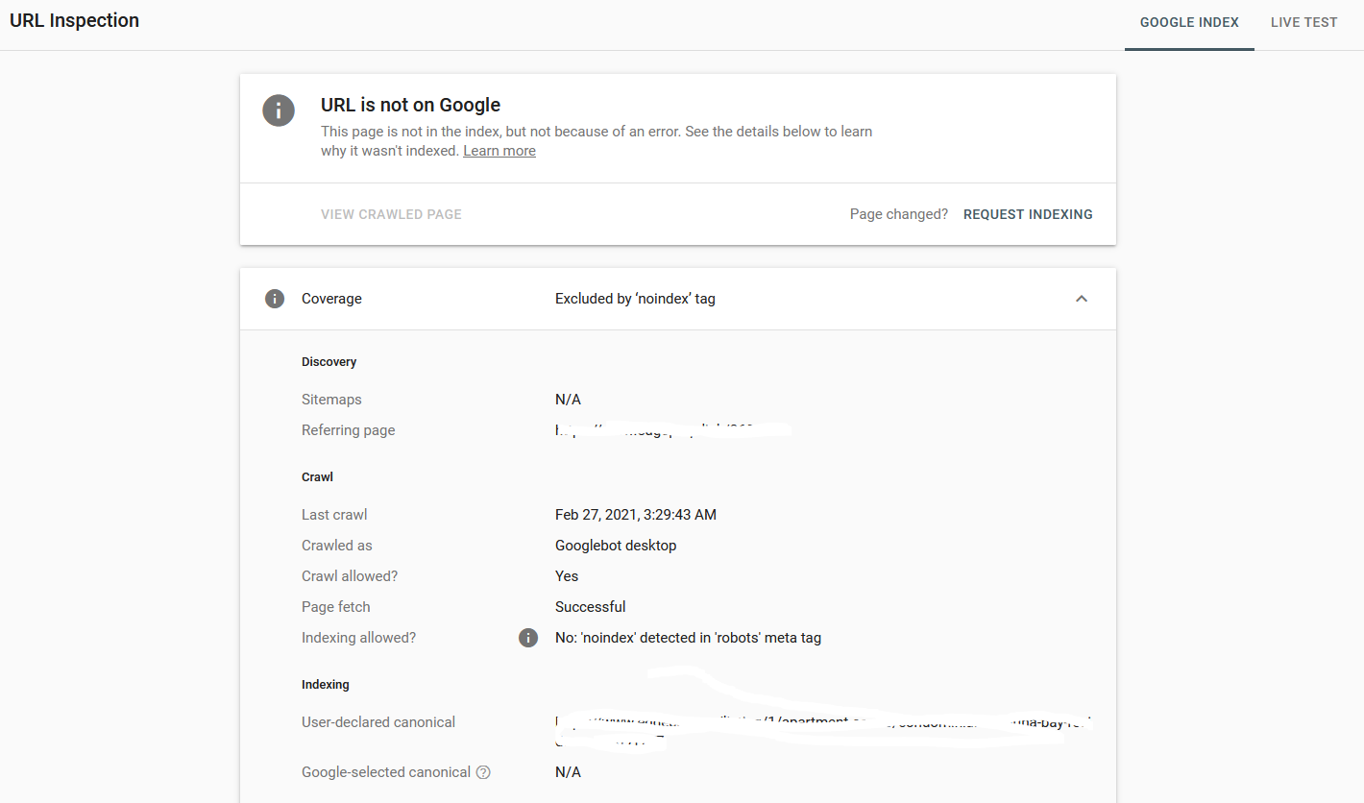Click the info icon next to Coverage

click(275, 299)
